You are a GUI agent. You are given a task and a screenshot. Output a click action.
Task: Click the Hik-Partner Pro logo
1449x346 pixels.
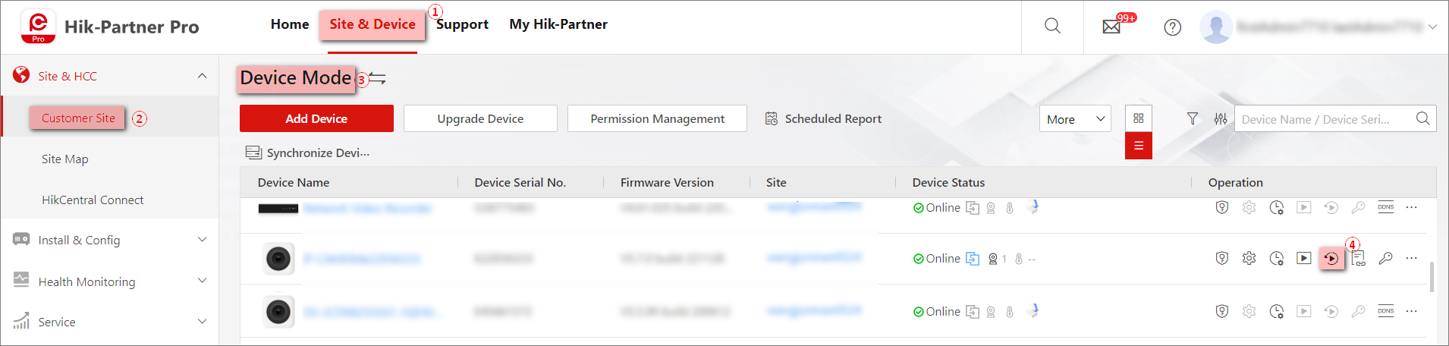[x=38, y=27]
